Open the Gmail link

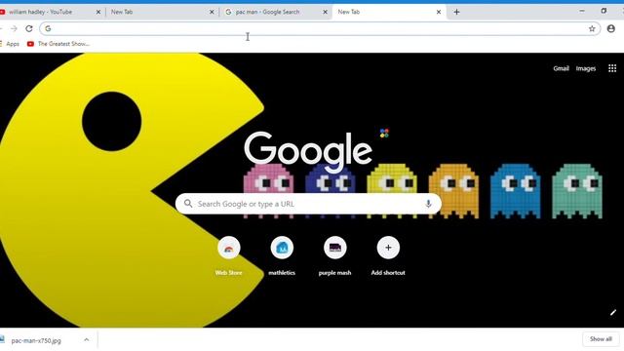561,68
